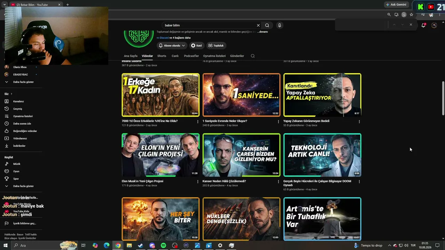Screen dimensions: 445x250
Task: Bookmark this page with the star icon
Action: click(x=411, y=15)
